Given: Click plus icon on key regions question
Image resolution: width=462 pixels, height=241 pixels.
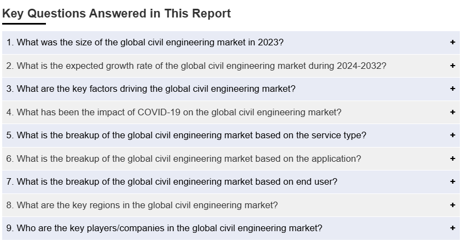Looking at the screenshot, I should click(453, 205).
